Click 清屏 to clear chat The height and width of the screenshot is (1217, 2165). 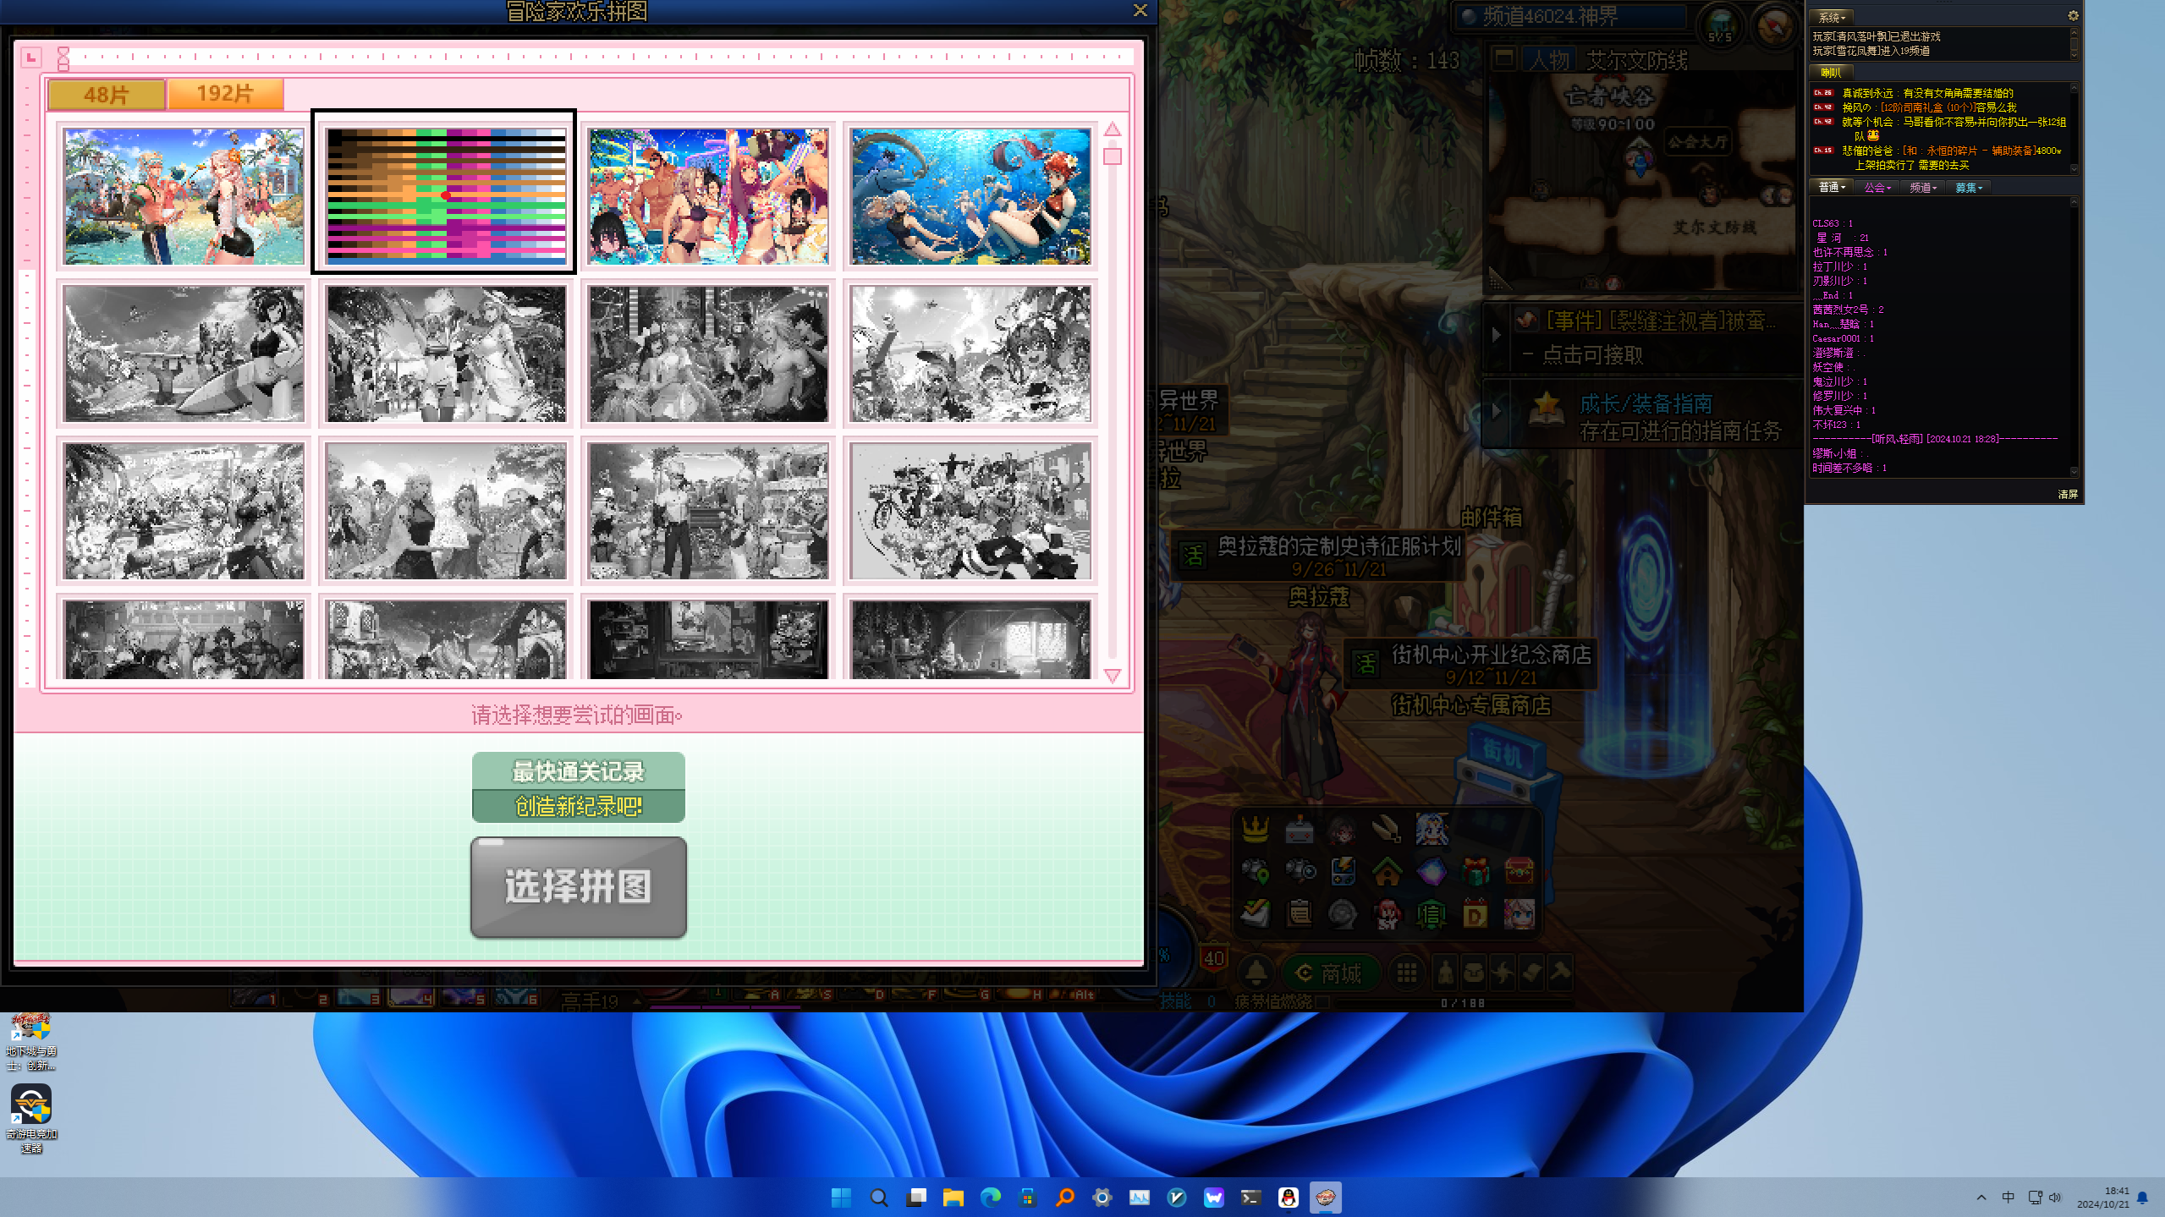(x=2067, y=494)
